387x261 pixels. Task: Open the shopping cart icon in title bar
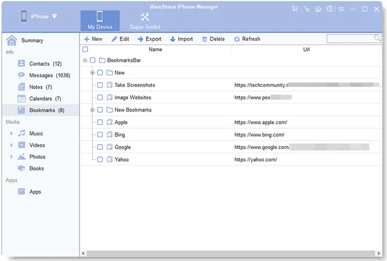295,9
